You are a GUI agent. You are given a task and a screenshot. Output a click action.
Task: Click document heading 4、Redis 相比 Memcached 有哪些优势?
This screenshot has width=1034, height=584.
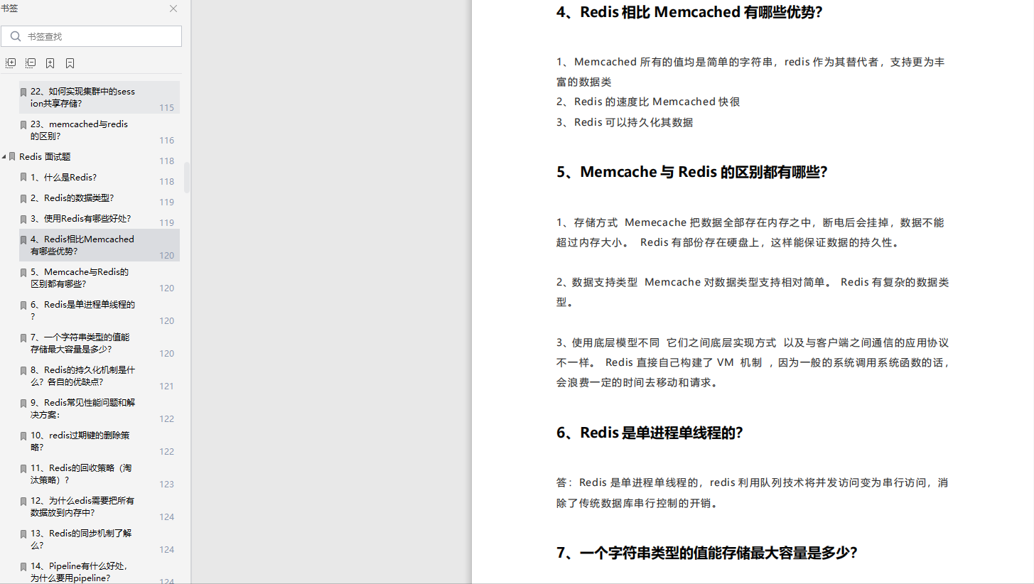click(689, 12)
